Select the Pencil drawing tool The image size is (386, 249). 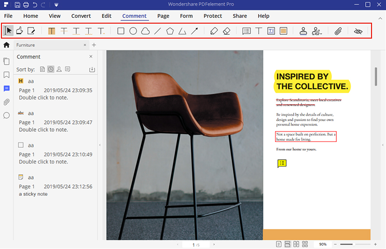coord(214,31)
